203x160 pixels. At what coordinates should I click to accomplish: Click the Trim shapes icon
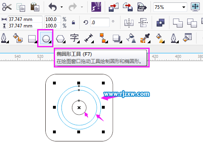point(192,23)
